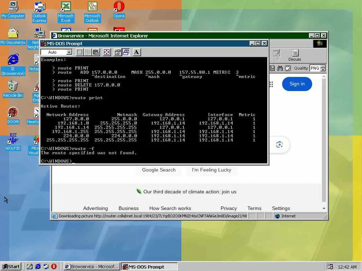Open the Terms footer link

[255, 208]
